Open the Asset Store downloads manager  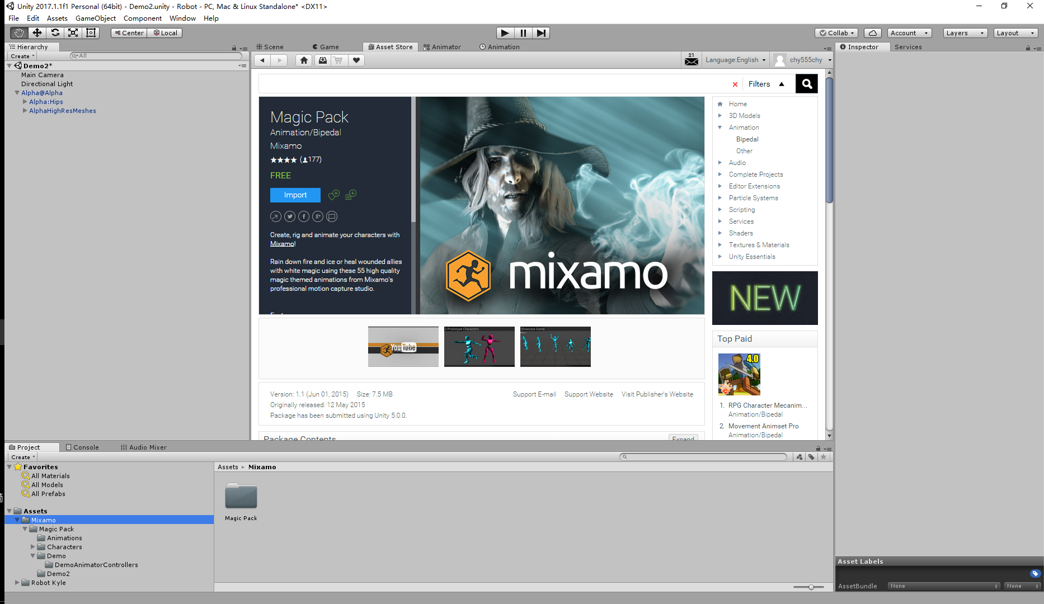(x=323, y=60)
